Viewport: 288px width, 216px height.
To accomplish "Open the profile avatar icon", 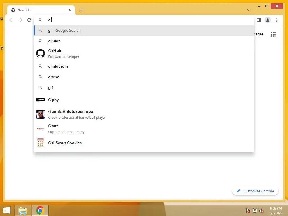I will 268,20.
